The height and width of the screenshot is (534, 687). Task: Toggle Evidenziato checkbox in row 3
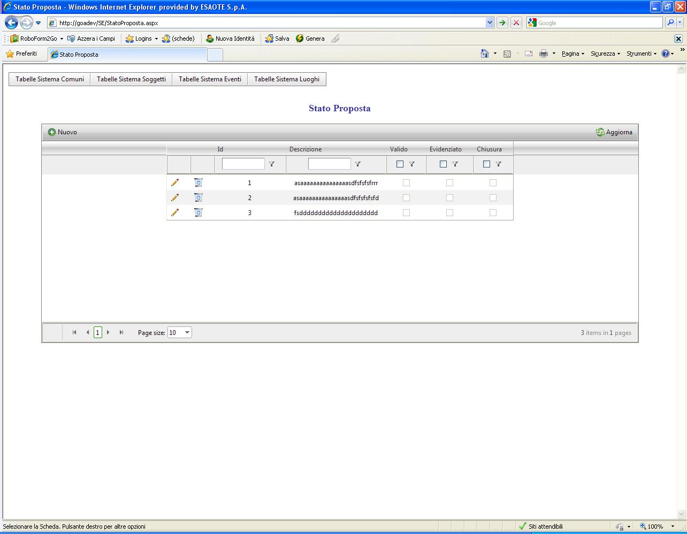[449, 213]
